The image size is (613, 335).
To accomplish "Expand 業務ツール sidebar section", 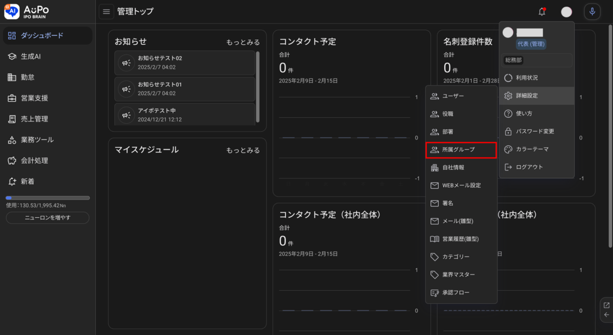I will (x=37, y=140).
